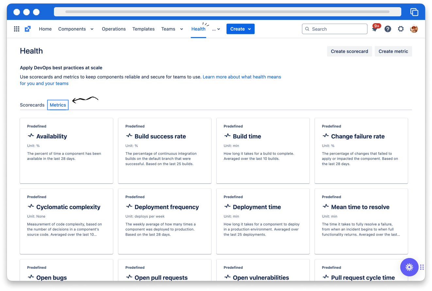
Task: Open the Deployment frequency metric title
Action: 167,207
